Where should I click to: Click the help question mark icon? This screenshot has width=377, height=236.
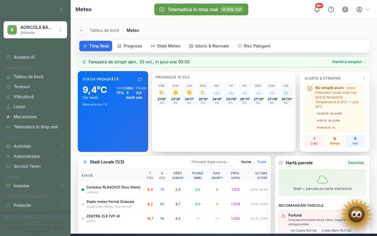point(331,9)
